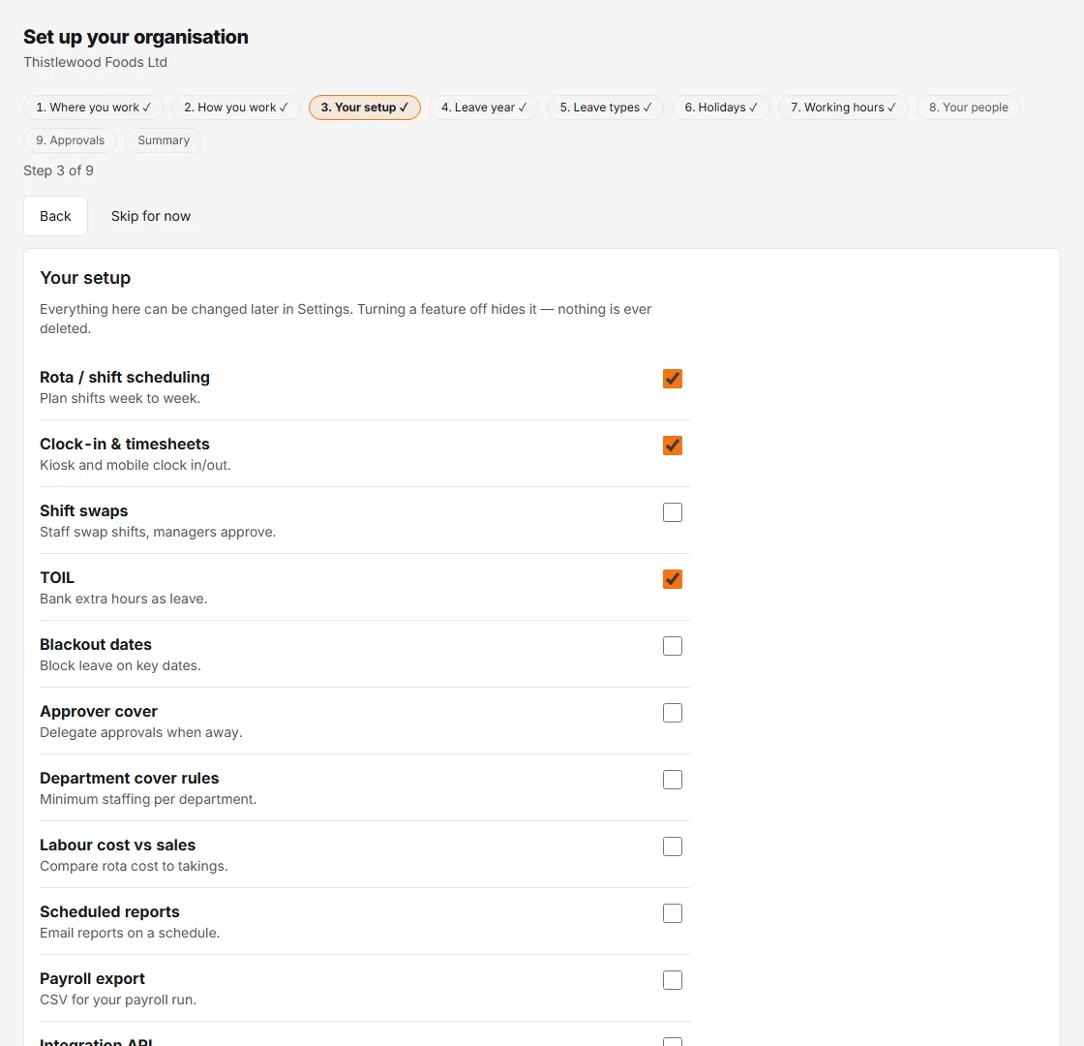Click the 'Your setup' section heading
1084x1046 pixels.
click(x=85, y=278)
